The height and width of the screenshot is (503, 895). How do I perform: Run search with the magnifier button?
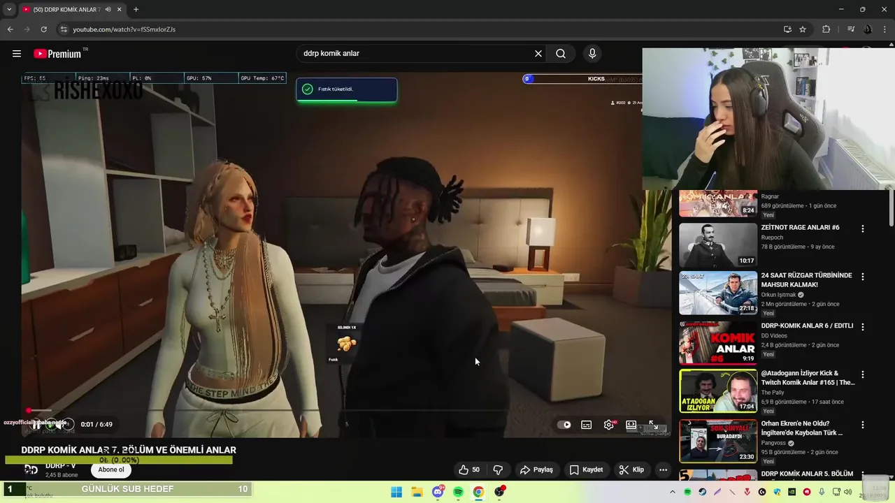pyautogui.click(x=561, y=54)
